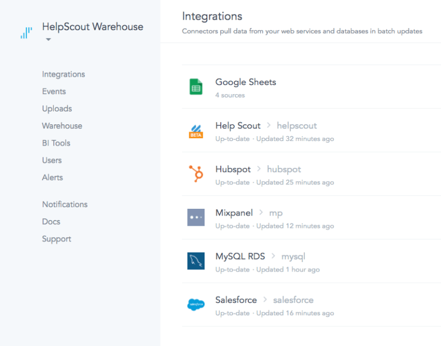The image size is (441, 346).
Task: Open the Salesforce integration name
Action: (x=236, y=300)
